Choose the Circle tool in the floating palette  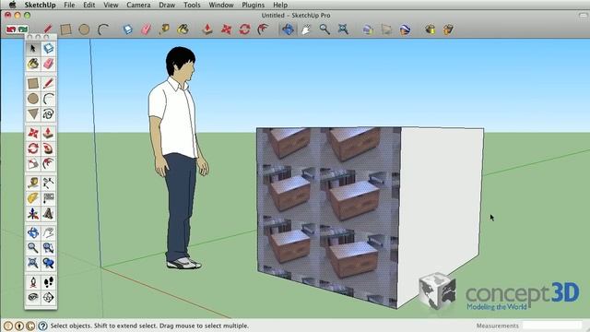tap(33, 99)
